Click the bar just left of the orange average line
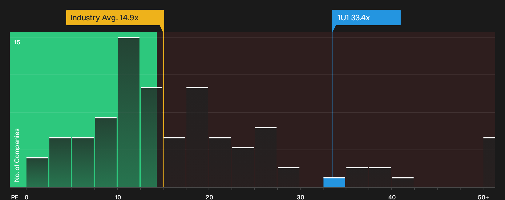This screenshot has height=200, width=505. (x=151, y=137)
